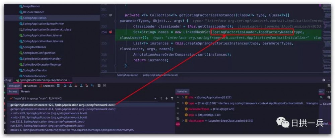The image size is (335, 138).
Task: Click Memory panel settings gear icon
Action: [329, 97]
